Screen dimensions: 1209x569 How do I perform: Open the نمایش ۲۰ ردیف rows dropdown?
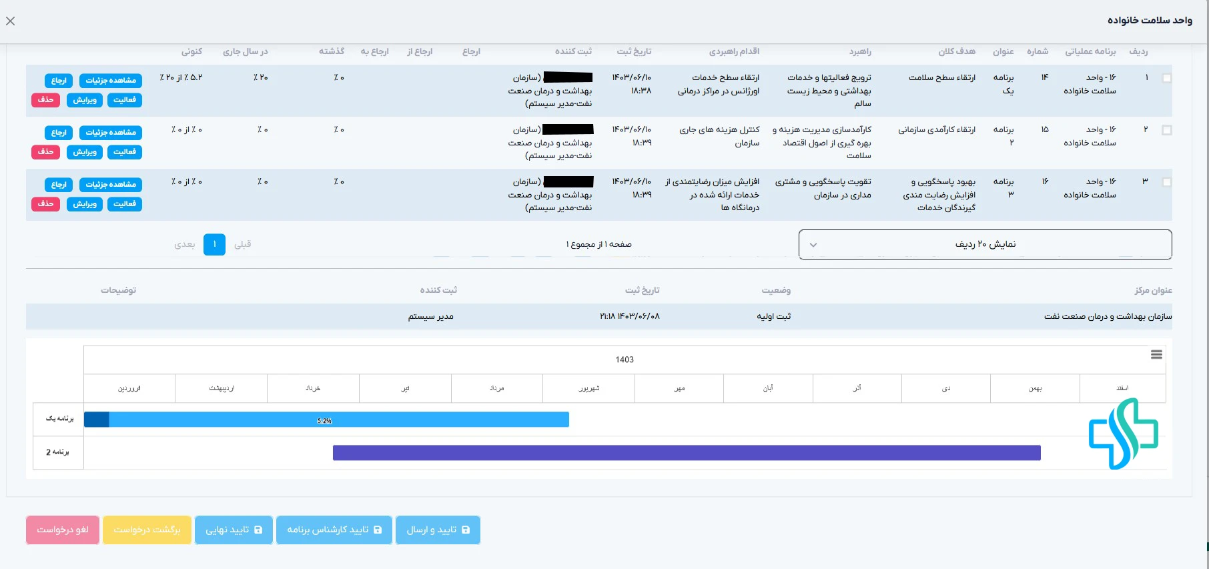(985, 244)
